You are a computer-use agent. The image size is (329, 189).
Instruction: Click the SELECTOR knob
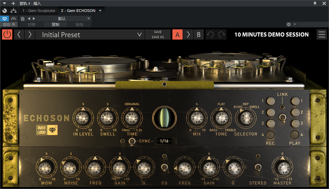[246, 118]
